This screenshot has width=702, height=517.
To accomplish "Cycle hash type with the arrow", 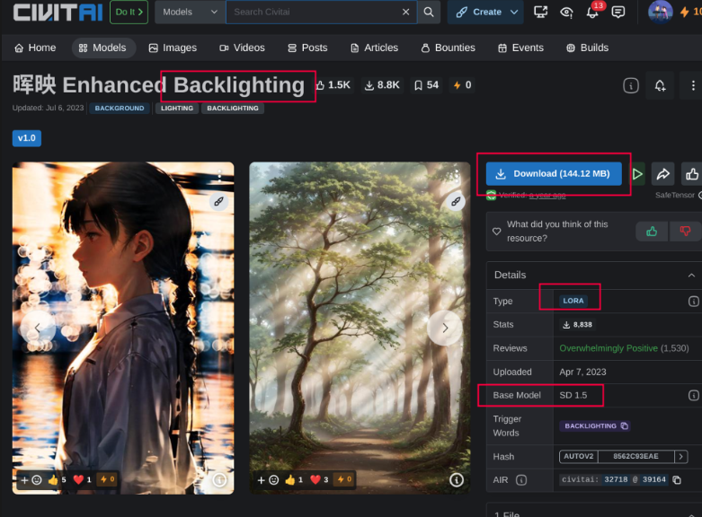I will click(x=681, y=457).
